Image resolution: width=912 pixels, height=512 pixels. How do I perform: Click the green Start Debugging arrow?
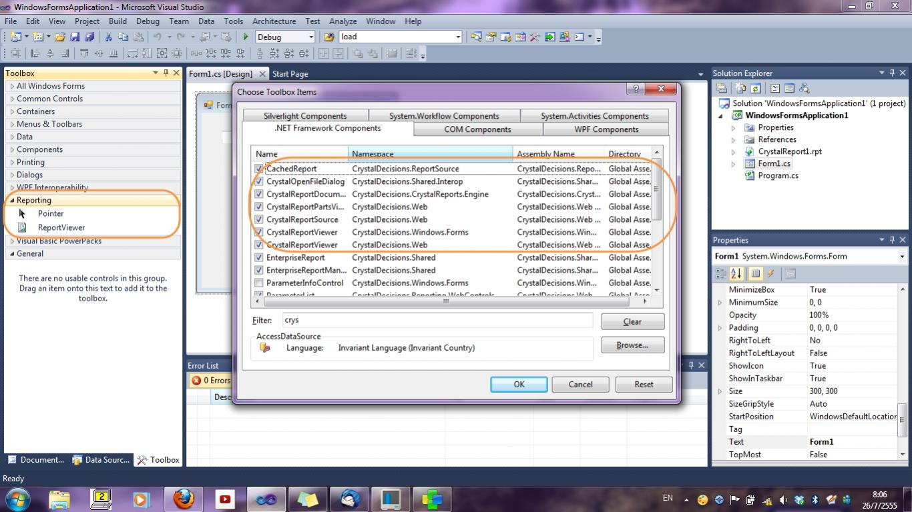point(246,37)
